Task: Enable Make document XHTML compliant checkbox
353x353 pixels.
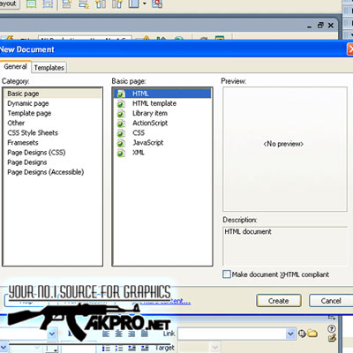Action: point(227,274)
